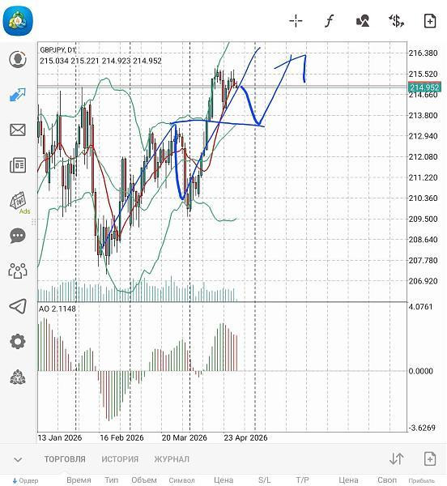Select the 13 Jan 2026 date label
The height and width of the screenshot is (486, 447).
coord(60,437)
